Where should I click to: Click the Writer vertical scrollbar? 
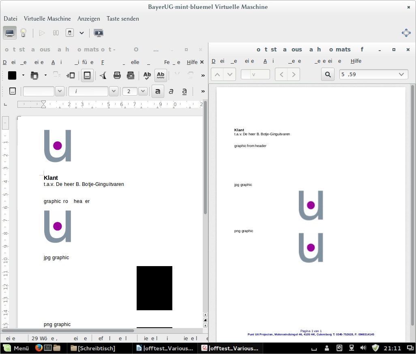pyautogui.click(x=205, y=162)
